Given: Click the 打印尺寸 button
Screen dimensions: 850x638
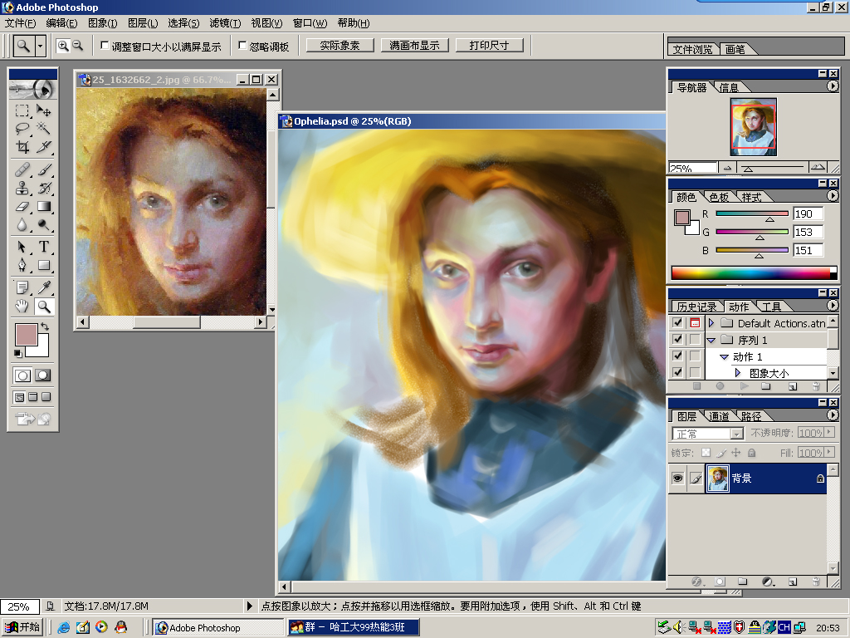Looking at the screenshot, I should pos(490,46).
